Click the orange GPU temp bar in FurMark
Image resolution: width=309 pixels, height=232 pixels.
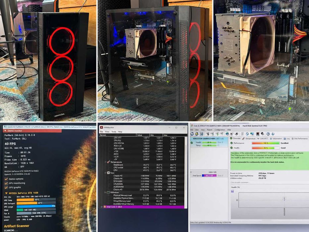click(26, 200)
